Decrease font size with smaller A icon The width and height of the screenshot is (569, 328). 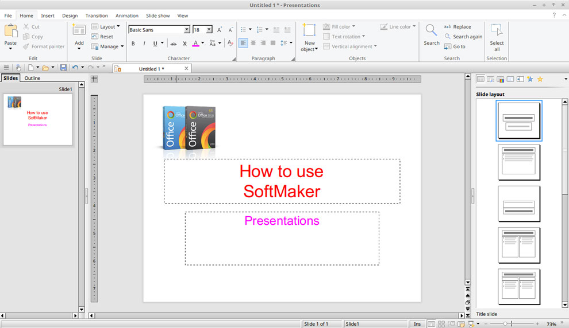click(230, 30)
